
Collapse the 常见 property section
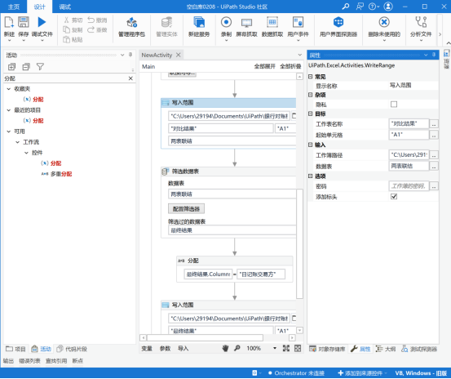[311, 77]
